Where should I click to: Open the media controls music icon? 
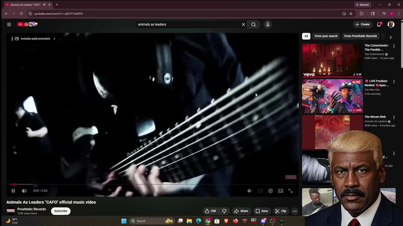coord(384,14)
